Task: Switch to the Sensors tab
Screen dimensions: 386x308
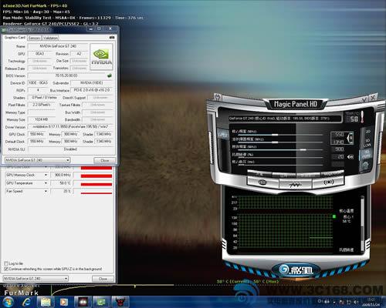Action: click(x=35, y=38)
